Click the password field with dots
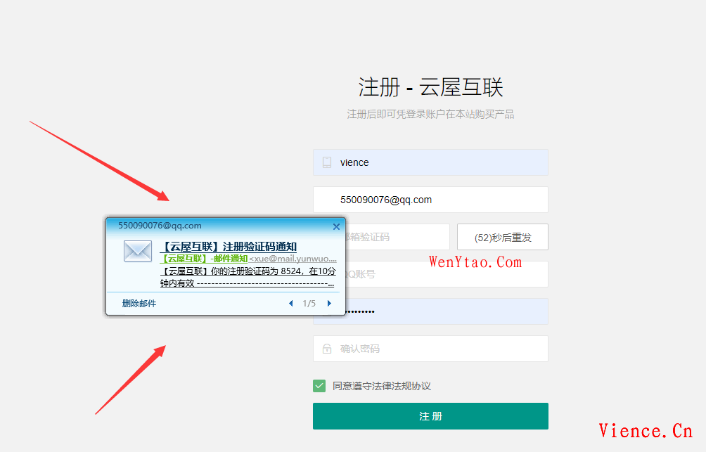Screen dimensions: 706x452 [447, 311]
